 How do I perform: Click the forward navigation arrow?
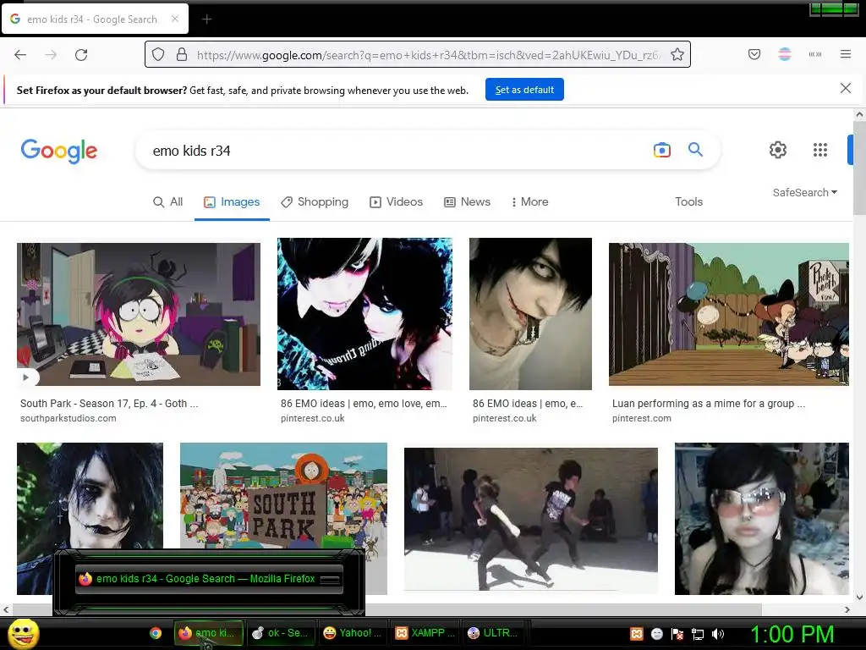pyautogui.click(x=51, y=54)
